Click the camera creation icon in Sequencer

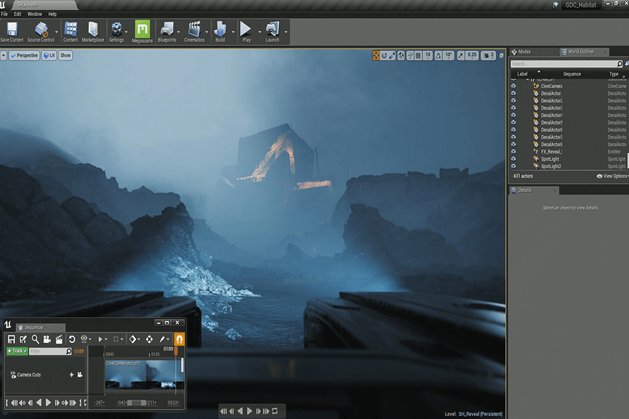46,338
